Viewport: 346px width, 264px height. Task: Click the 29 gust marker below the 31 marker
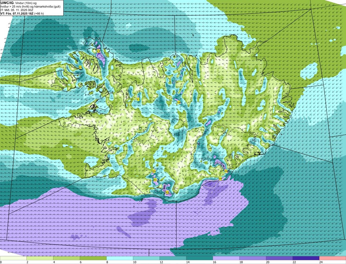tap(167, 192)
